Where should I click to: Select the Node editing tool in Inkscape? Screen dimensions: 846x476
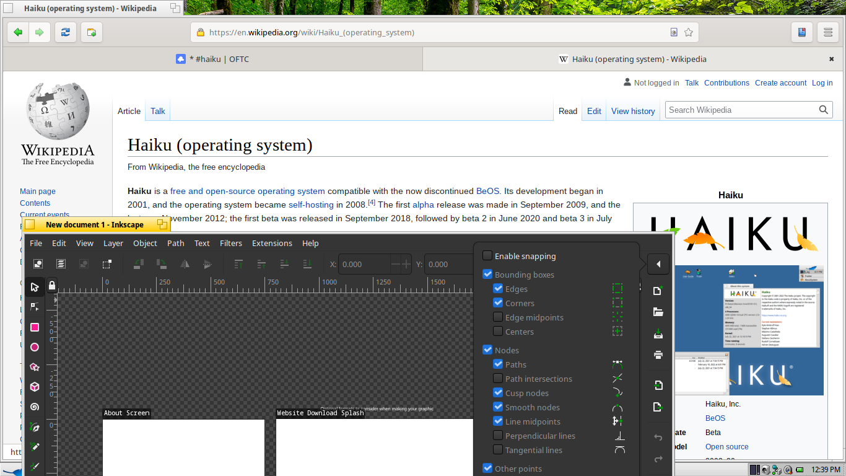click(35, 307)
